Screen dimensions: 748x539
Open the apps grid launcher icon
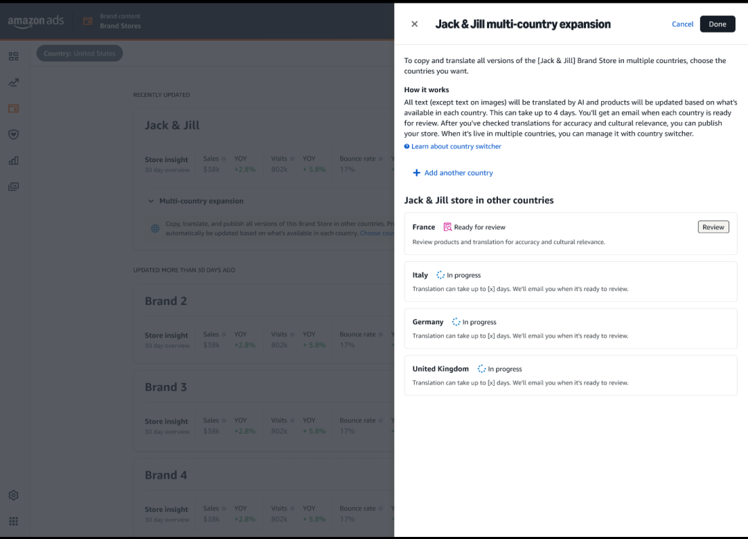[x=14, y=521]
